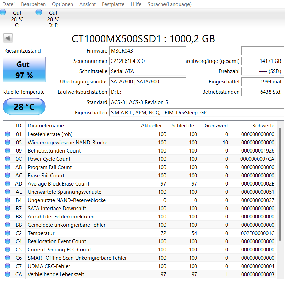The height and width of the screenshot is (281, 285).
Task: Open the Bearbeiten menu
Action: click(x=33, y=4)
